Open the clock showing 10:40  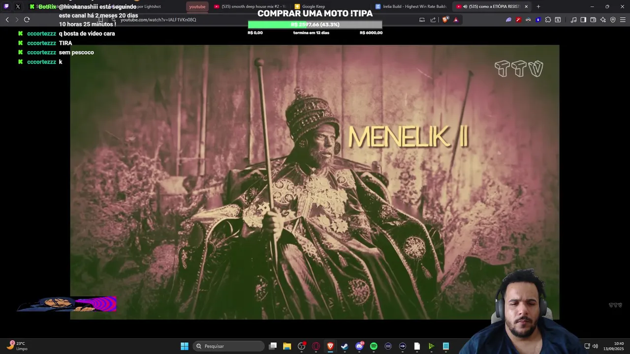coord(614,346)
